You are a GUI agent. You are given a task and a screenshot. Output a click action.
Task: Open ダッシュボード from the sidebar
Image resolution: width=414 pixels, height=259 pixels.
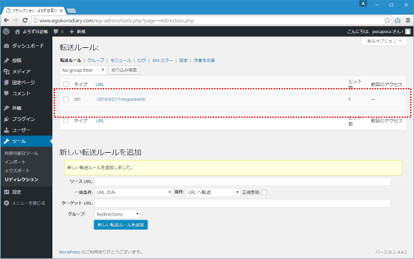[x=27, y=46]
